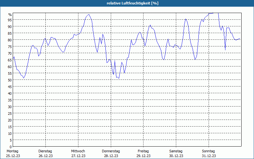Click the y-axis value '85'
Image resolution: width=254 pixels, height=159 pixels.
tap(10, 33)
